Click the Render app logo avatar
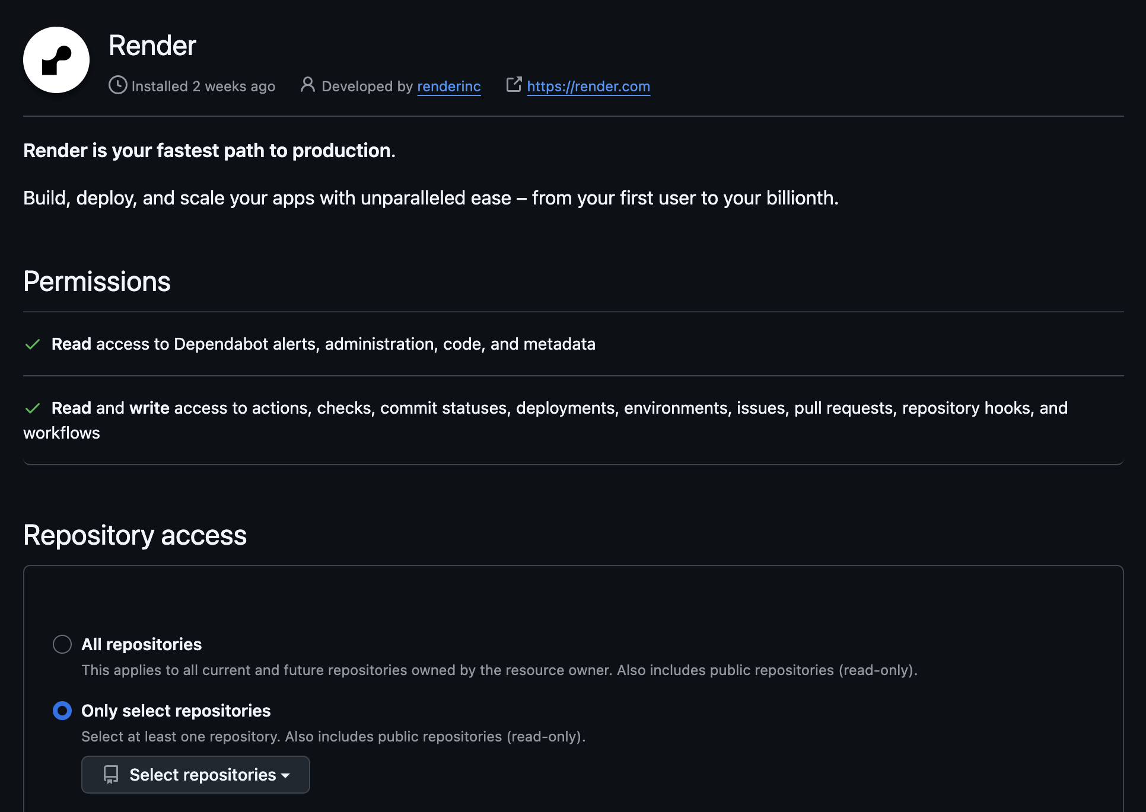The image size is (1146, 812). pos(56,60)
